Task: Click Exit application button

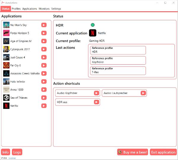Action: coord(163,152)
